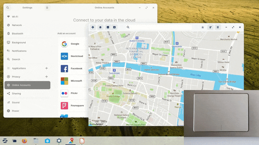Click the current location button in Maps
This screenshot has height=145, width=259.
coord(93,27)
